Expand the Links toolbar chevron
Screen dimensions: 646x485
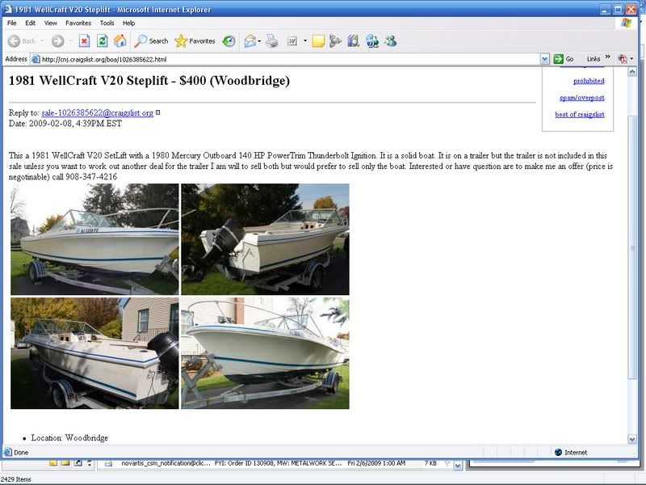pyautogui.click(x=608, y=57)
